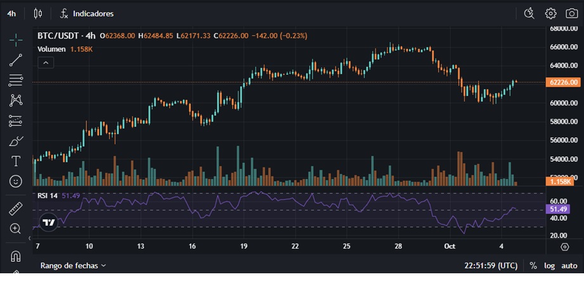The width and height of the screenshot is (584, 291).
Task: Select the text annotation tool
Action: [16, 161]
